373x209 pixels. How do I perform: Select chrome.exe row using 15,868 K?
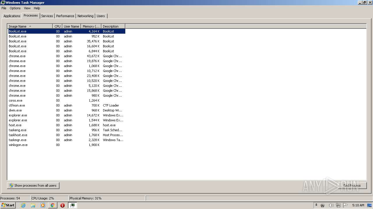(x=66, y=91)
